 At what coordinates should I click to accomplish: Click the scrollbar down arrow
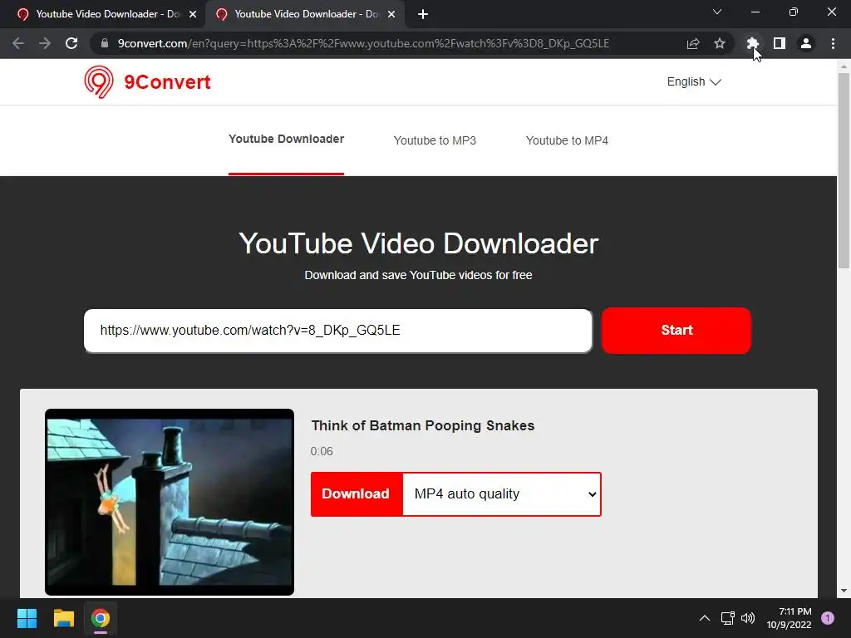coord(844,591)
